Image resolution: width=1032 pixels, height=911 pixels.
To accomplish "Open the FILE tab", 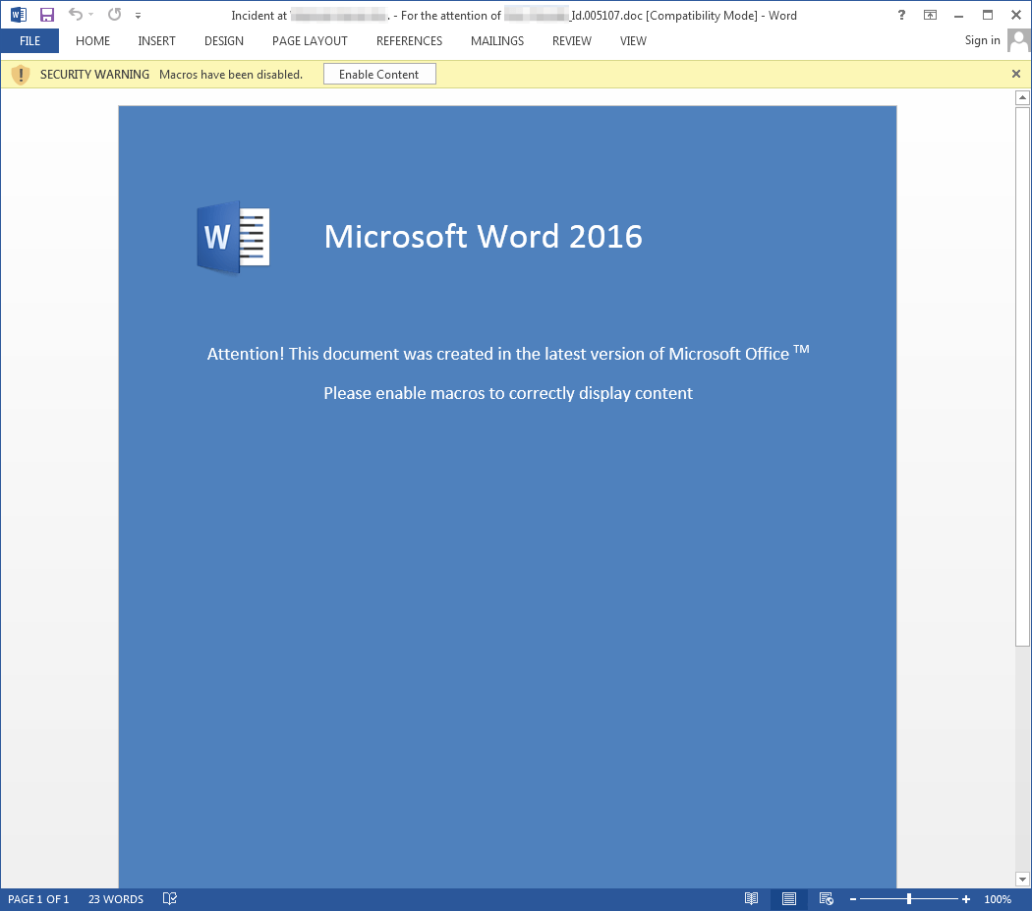I will pos(29,41).
